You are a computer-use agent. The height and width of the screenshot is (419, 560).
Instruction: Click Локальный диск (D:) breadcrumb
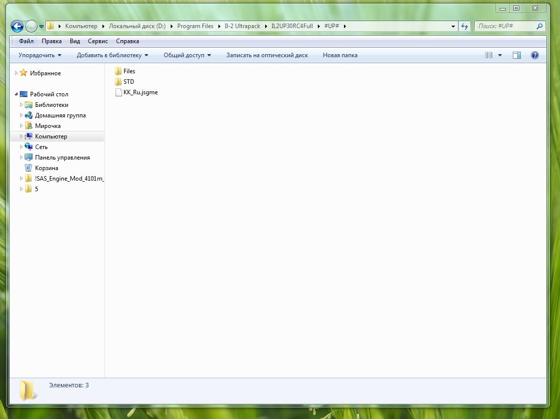pyautogui.click(x=137, y=26)
